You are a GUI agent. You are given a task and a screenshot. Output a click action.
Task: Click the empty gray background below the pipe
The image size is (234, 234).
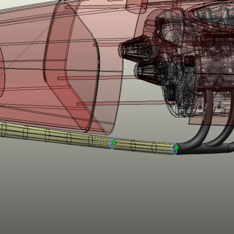pyautogui.click(x=117, y=195)
